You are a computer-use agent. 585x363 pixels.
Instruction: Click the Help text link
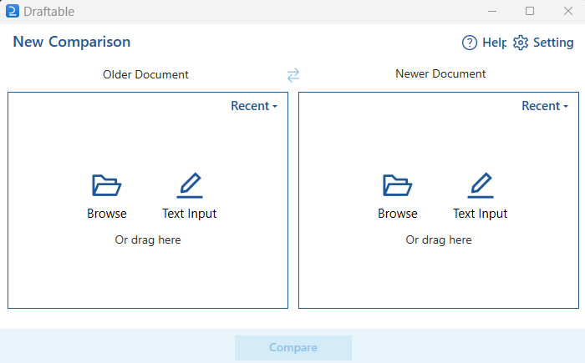495,43
